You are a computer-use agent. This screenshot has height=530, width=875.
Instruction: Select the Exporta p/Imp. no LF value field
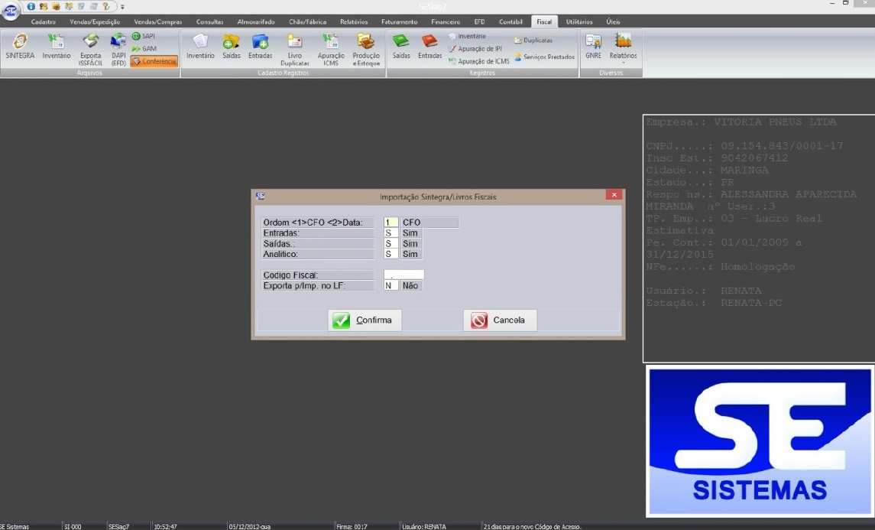point(391,285)
